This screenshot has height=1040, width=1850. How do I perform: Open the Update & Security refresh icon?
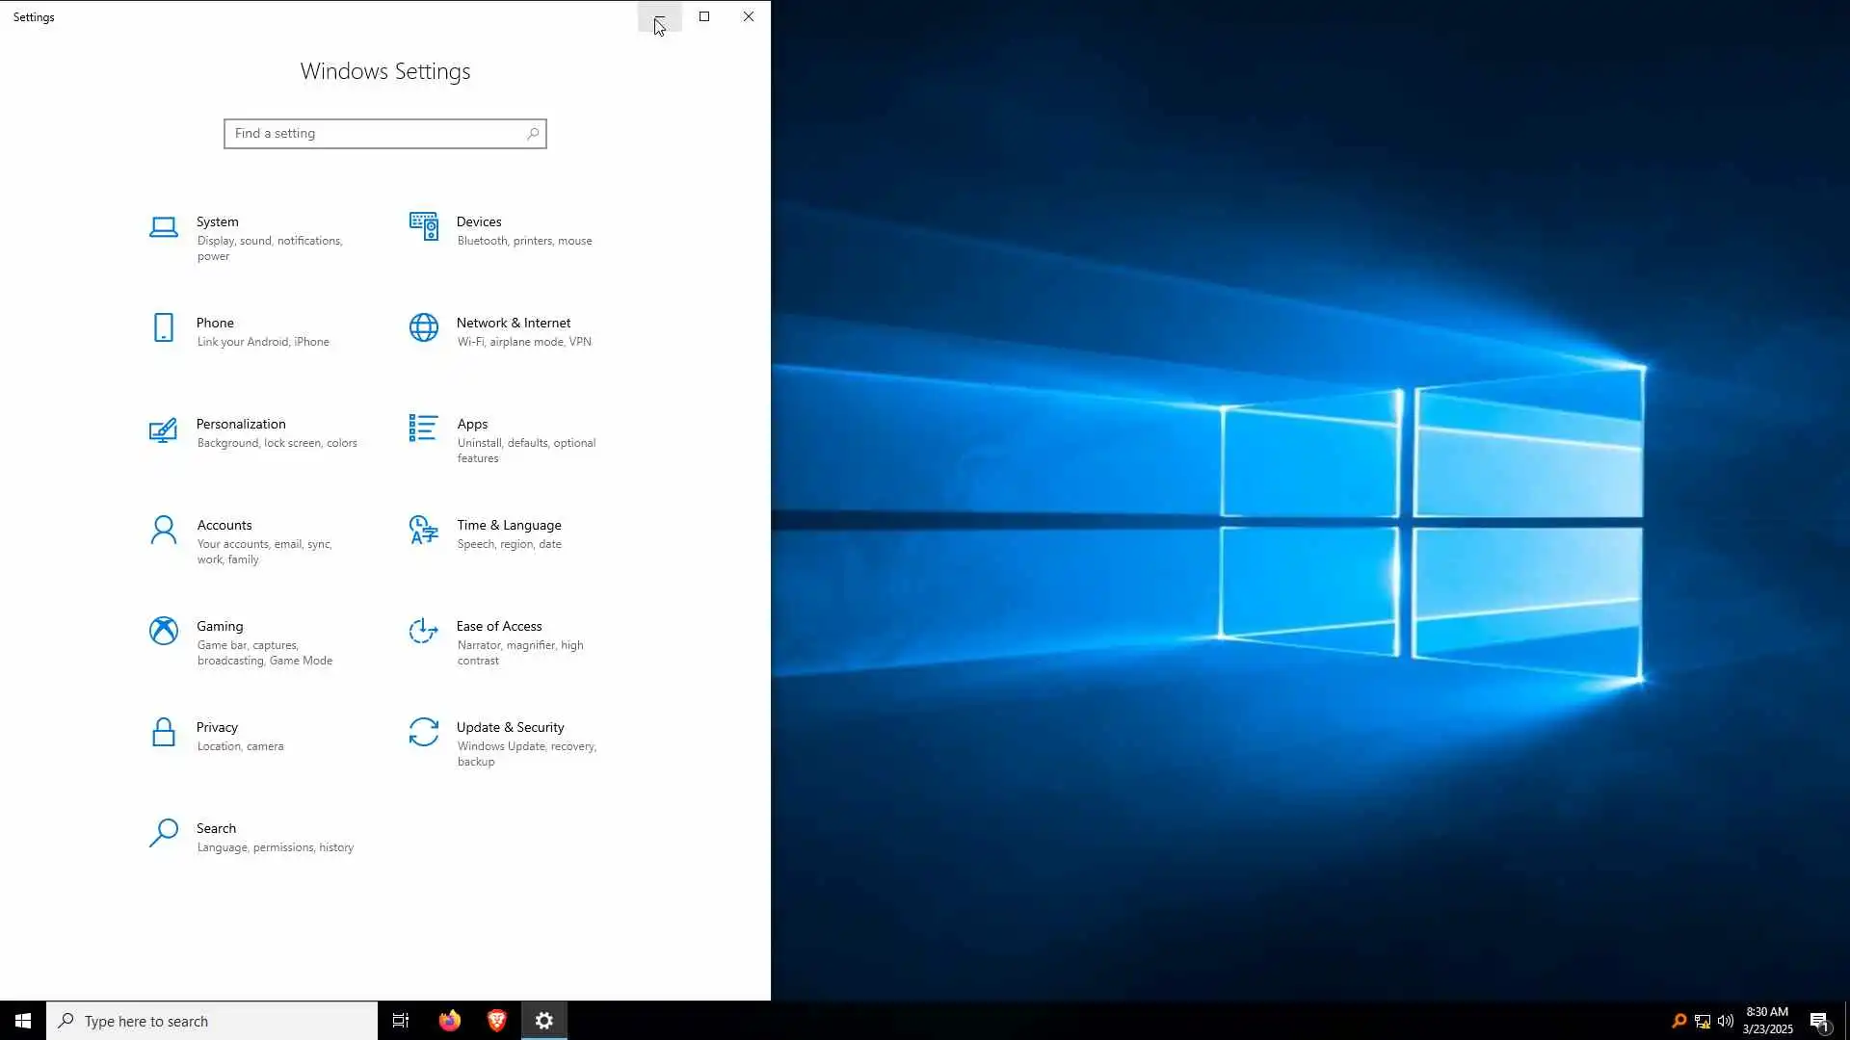pos(423,732)
